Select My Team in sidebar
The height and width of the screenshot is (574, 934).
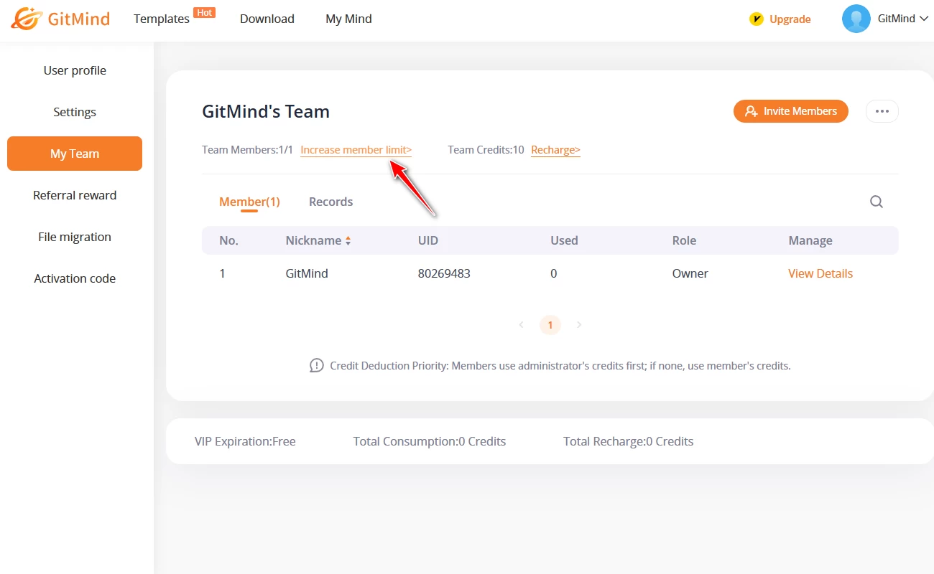[75, 154]
